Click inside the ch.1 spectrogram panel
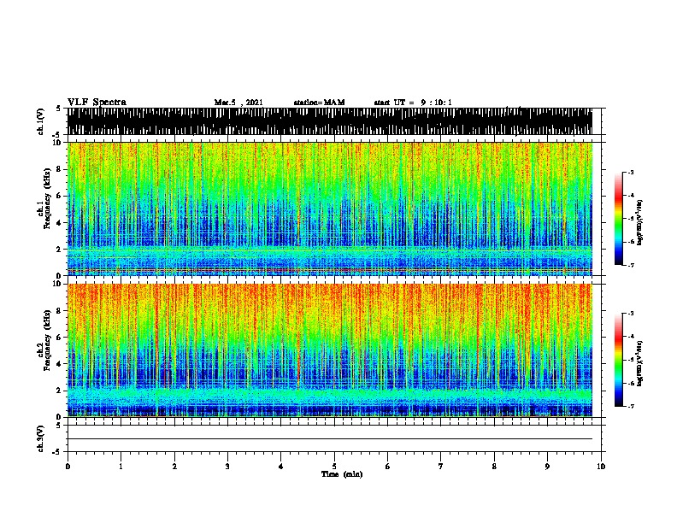The height and width of the screenshot is (523, 677). pyautogui.click(x=330, y=209)
